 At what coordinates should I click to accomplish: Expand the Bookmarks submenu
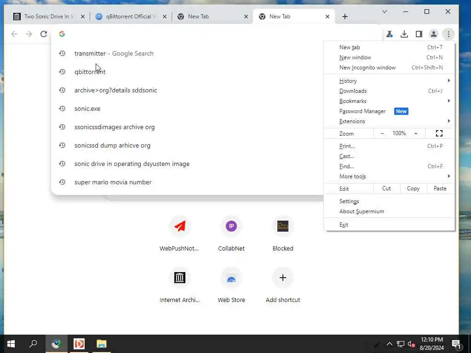coord(389,101)
